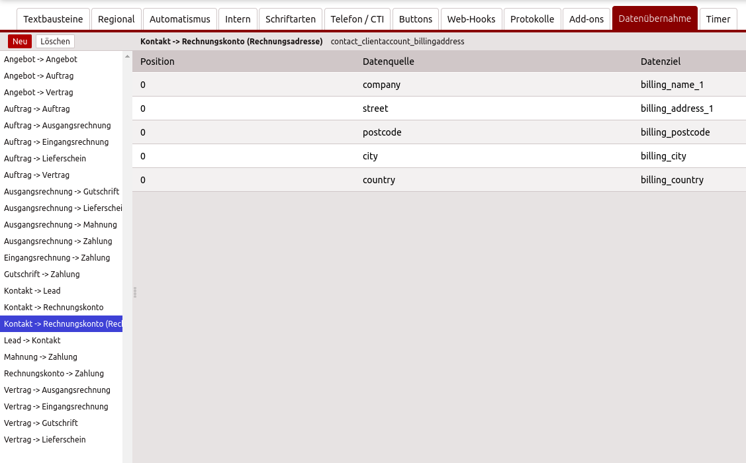Screen dimensions: 746x463
Task: Switch to the Timer tab
Action: click(718, 19)
